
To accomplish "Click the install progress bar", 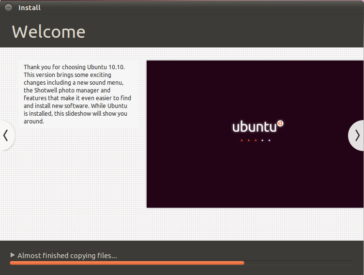I will tap(182, 263).
